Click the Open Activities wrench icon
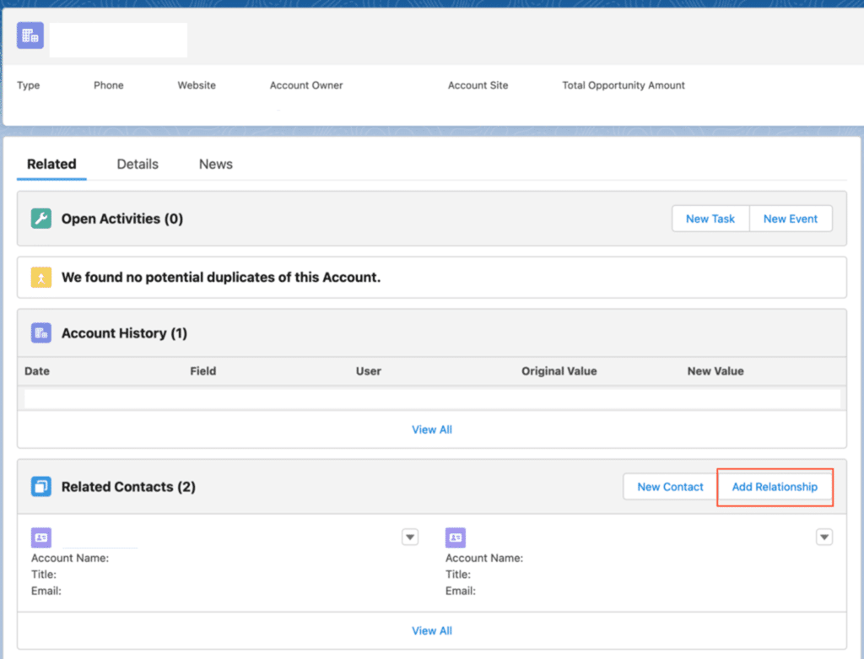 [41, 219]
